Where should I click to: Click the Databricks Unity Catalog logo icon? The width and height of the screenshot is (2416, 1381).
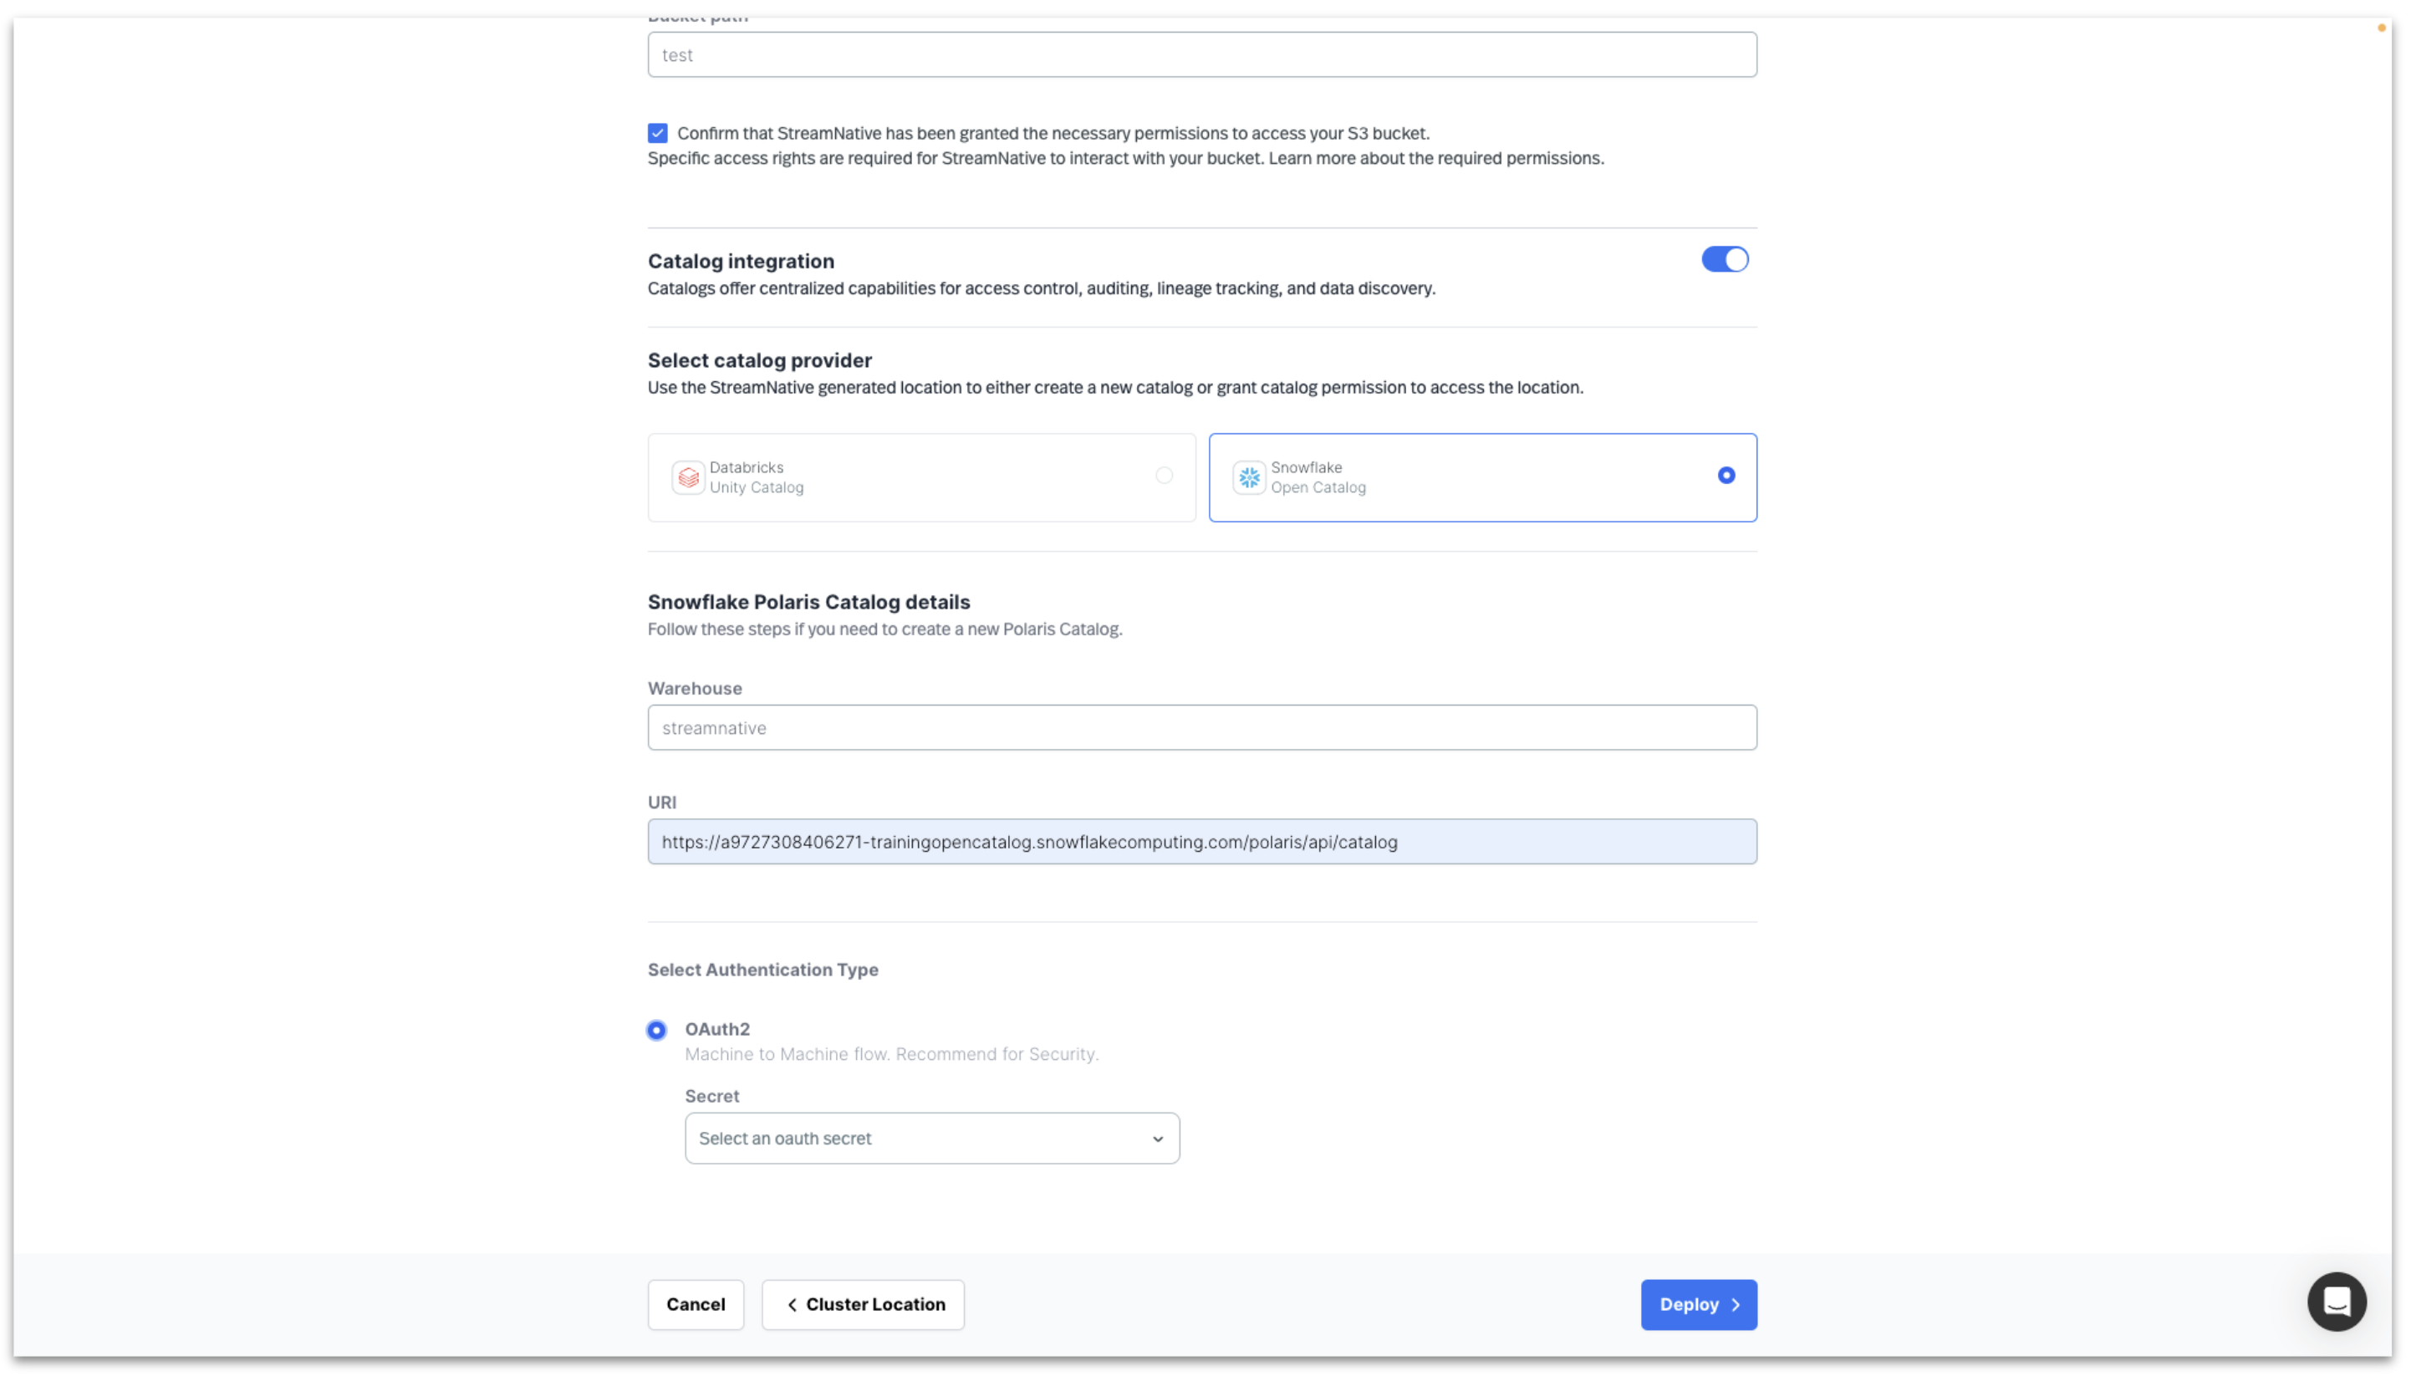(689, 477)
